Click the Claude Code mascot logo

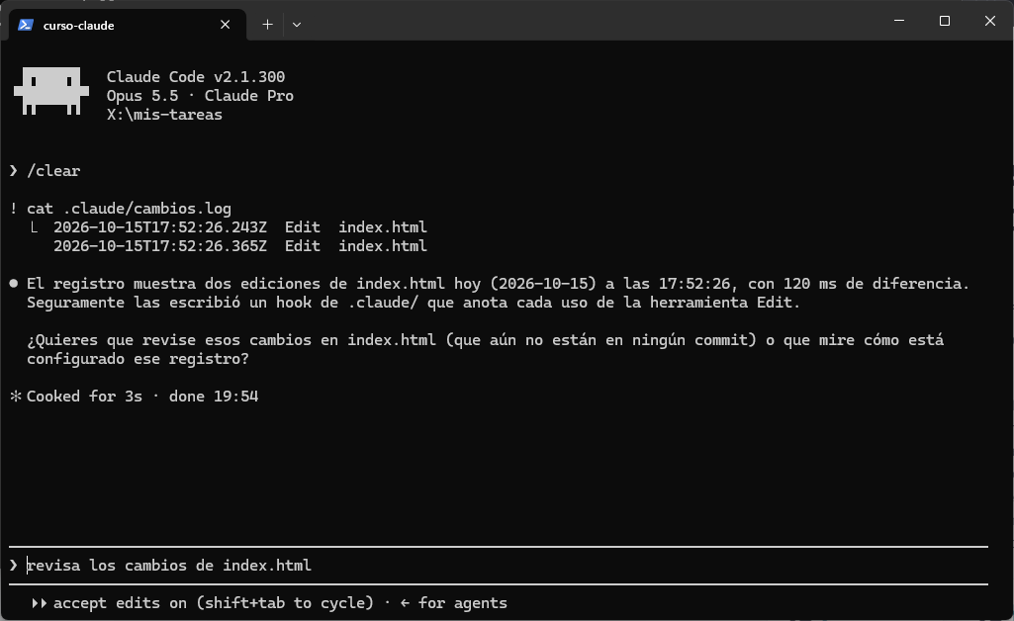pos(51,91)
